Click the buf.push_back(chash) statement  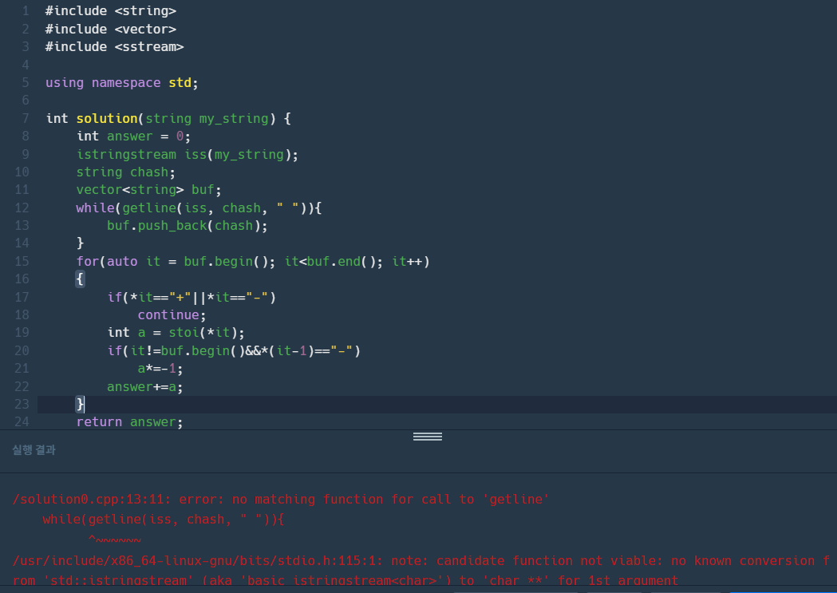point(188,225)
